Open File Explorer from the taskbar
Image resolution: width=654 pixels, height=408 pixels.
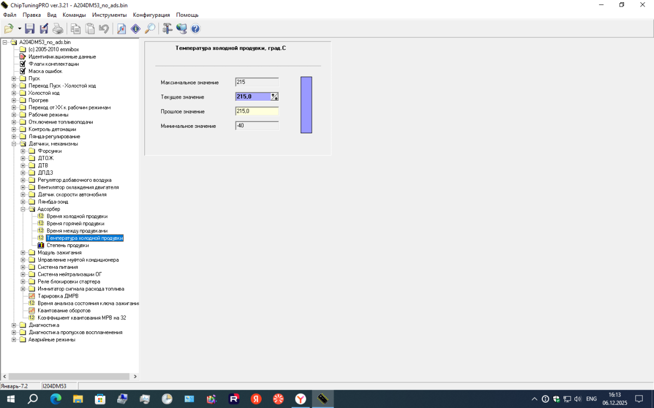pos(78,399)
